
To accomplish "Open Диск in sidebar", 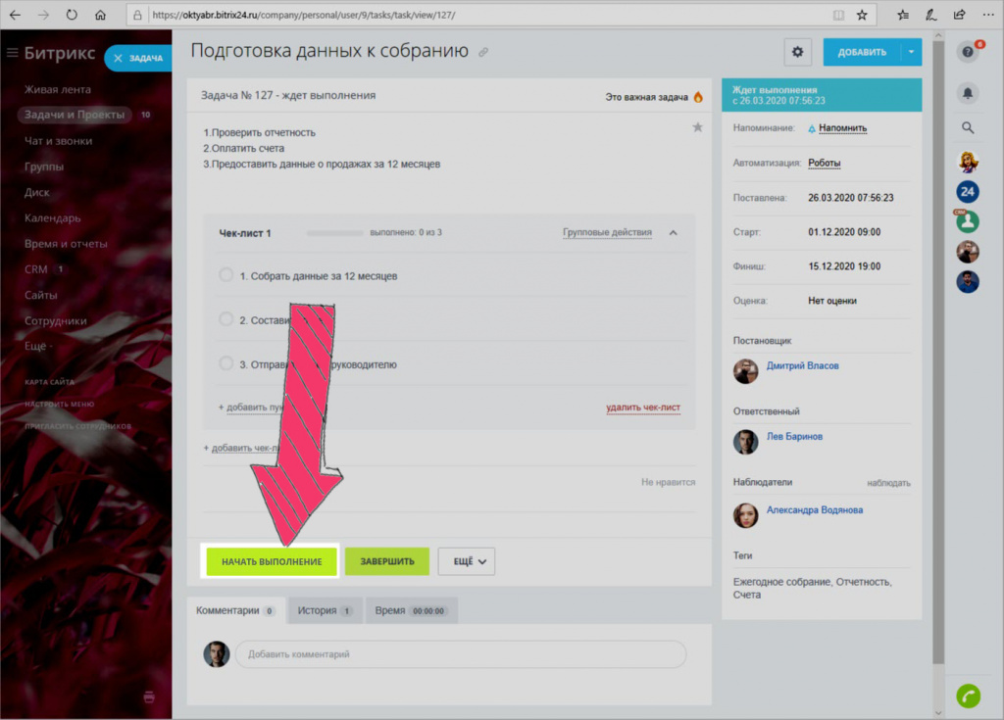I will 36,192.
